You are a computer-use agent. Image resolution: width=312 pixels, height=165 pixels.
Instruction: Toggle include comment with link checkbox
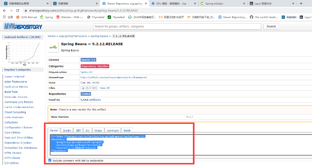50,160
